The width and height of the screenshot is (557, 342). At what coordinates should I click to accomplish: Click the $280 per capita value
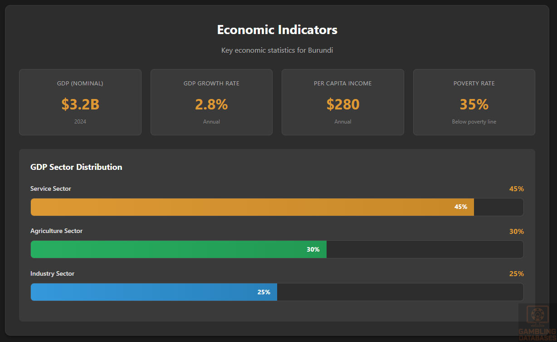[343, 104]
